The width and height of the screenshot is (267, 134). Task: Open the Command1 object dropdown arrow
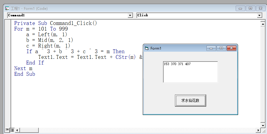point(130,15)
